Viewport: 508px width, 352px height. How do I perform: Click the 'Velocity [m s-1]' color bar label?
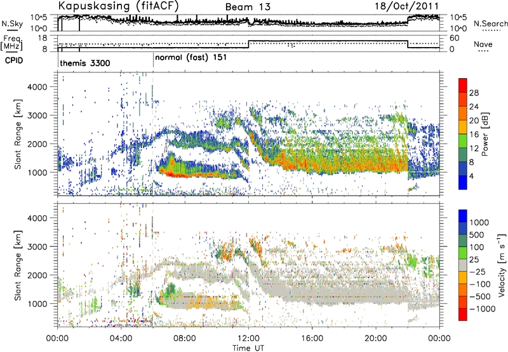click(502, 265)
